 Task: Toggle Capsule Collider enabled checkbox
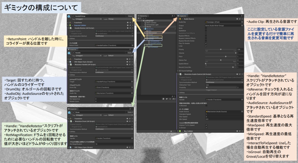coord(72,25)
